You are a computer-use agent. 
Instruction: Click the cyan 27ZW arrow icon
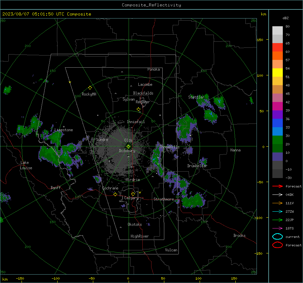pos(277,212)
